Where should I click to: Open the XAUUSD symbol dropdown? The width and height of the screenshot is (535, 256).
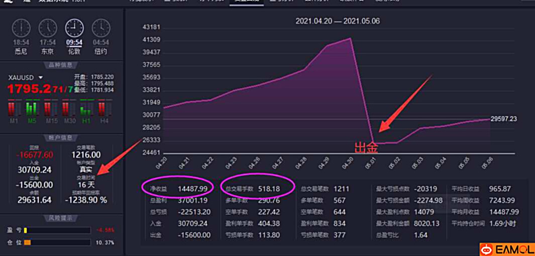(x=41, y=78)
